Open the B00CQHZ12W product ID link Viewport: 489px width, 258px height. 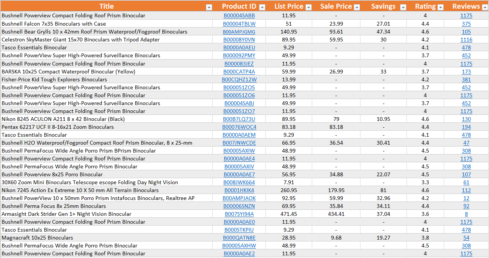click(x=239, y=79)
